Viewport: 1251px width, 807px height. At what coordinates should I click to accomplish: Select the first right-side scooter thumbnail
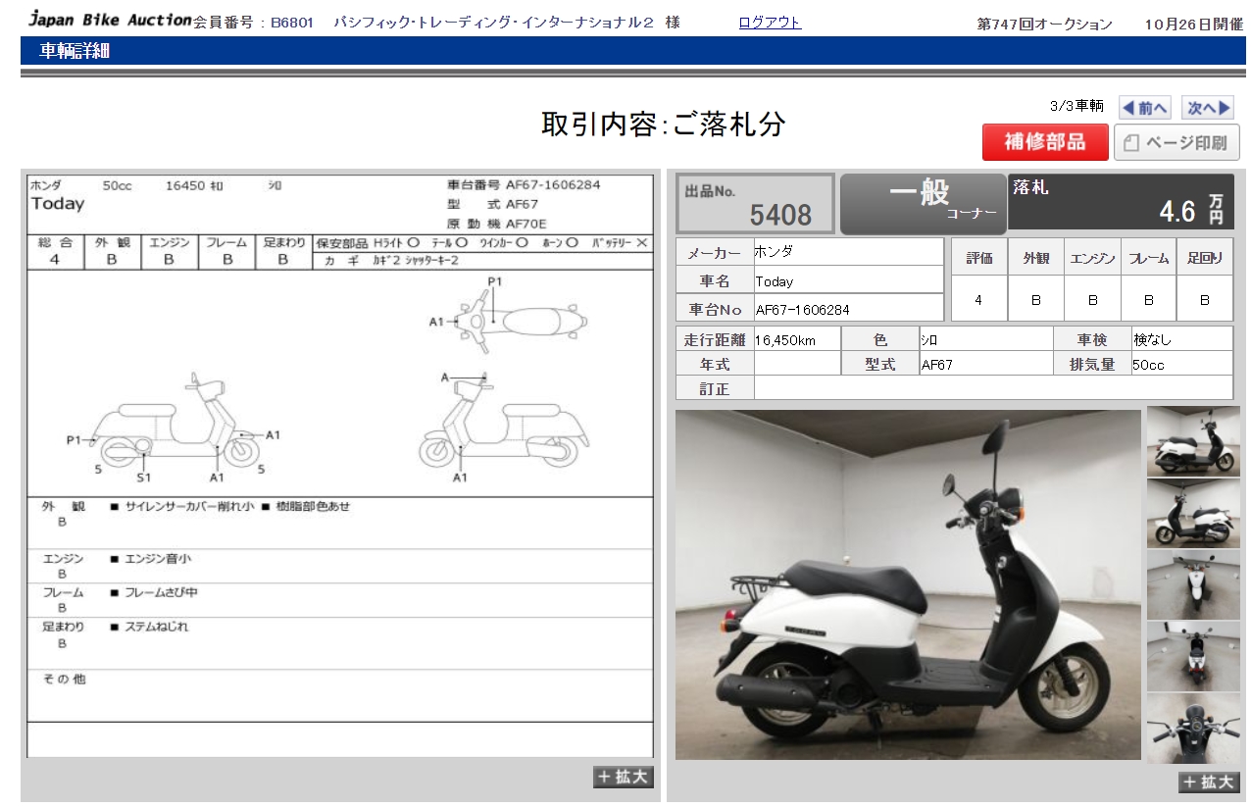coord(1193,441)
